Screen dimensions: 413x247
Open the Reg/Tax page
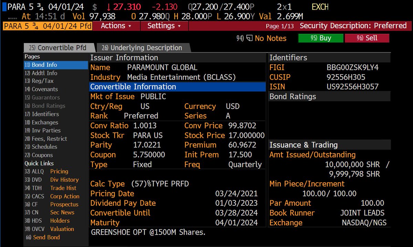pos(39,81)
